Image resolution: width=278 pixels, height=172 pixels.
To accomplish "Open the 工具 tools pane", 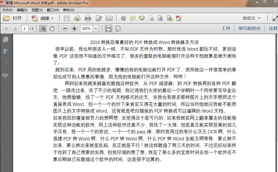I will tap(226, 28).
